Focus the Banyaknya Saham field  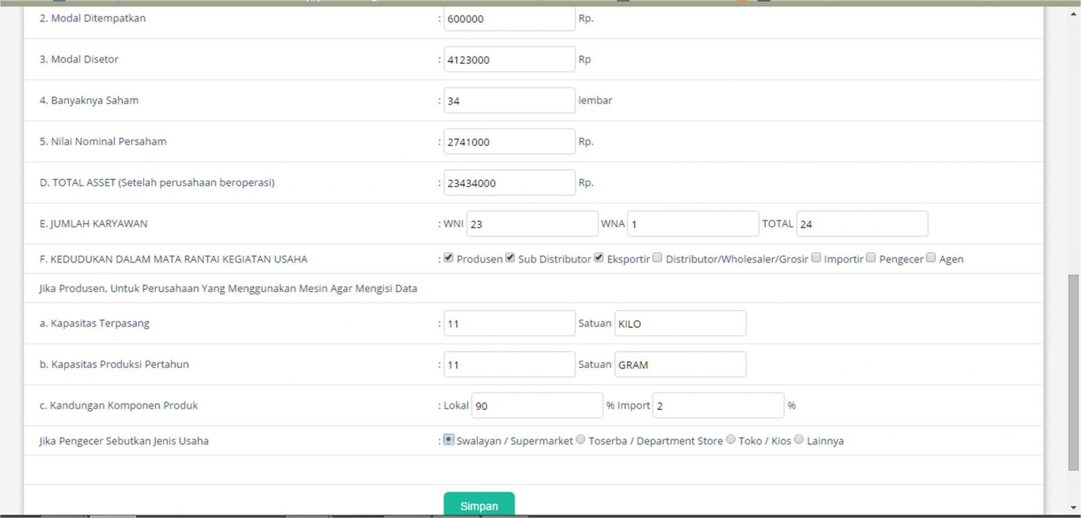click(x=509, y=101)
